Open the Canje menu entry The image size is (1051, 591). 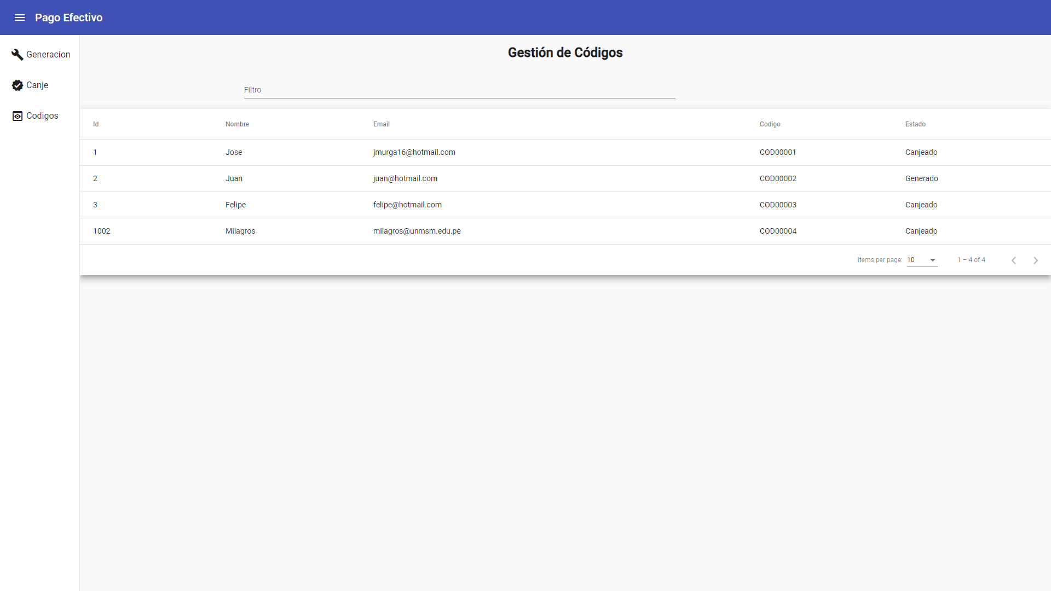38,85
